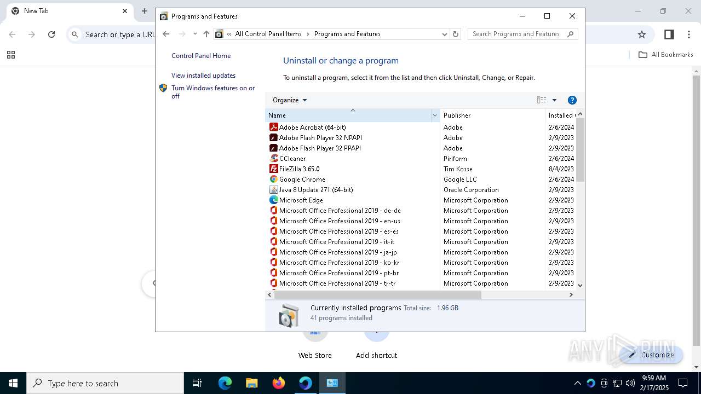Open a new Chrome tab with plus
This screenshot has width=701, height=394.
click(145, 11)
